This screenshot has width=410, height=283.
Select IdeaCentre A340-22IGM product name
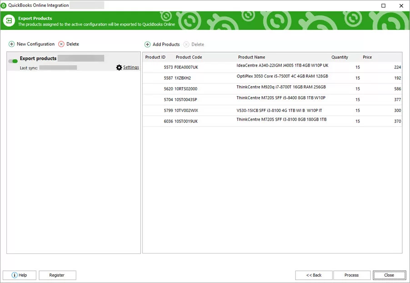click(x=282, y=65)
